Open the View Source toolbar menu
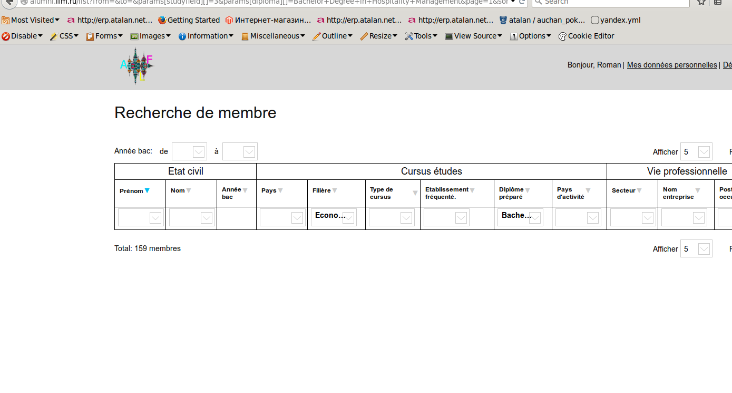Viewport: 732px width, 393px height. pos(474,36)
